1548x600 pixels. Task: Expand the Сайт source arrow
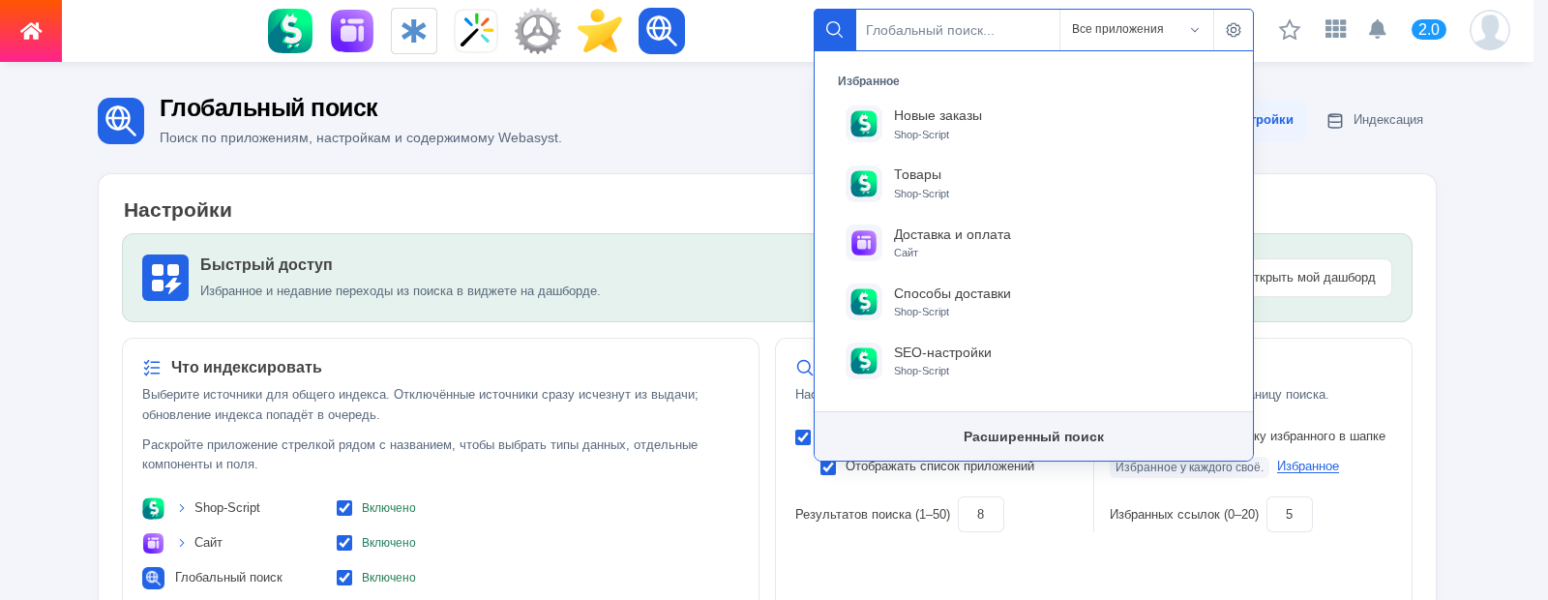(181, 543)
